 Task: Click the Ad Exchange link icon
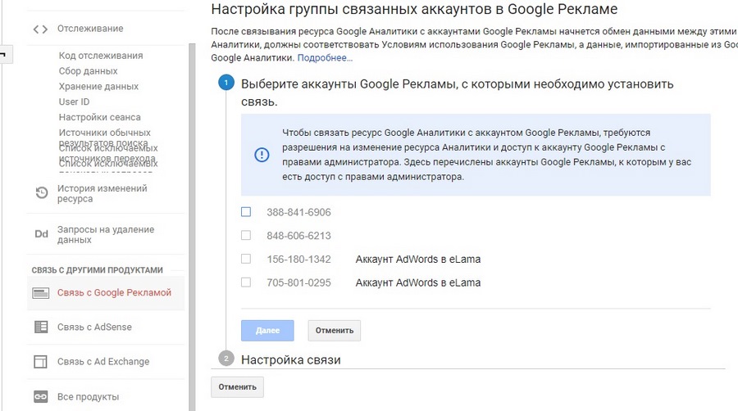(x=40, y=362)
